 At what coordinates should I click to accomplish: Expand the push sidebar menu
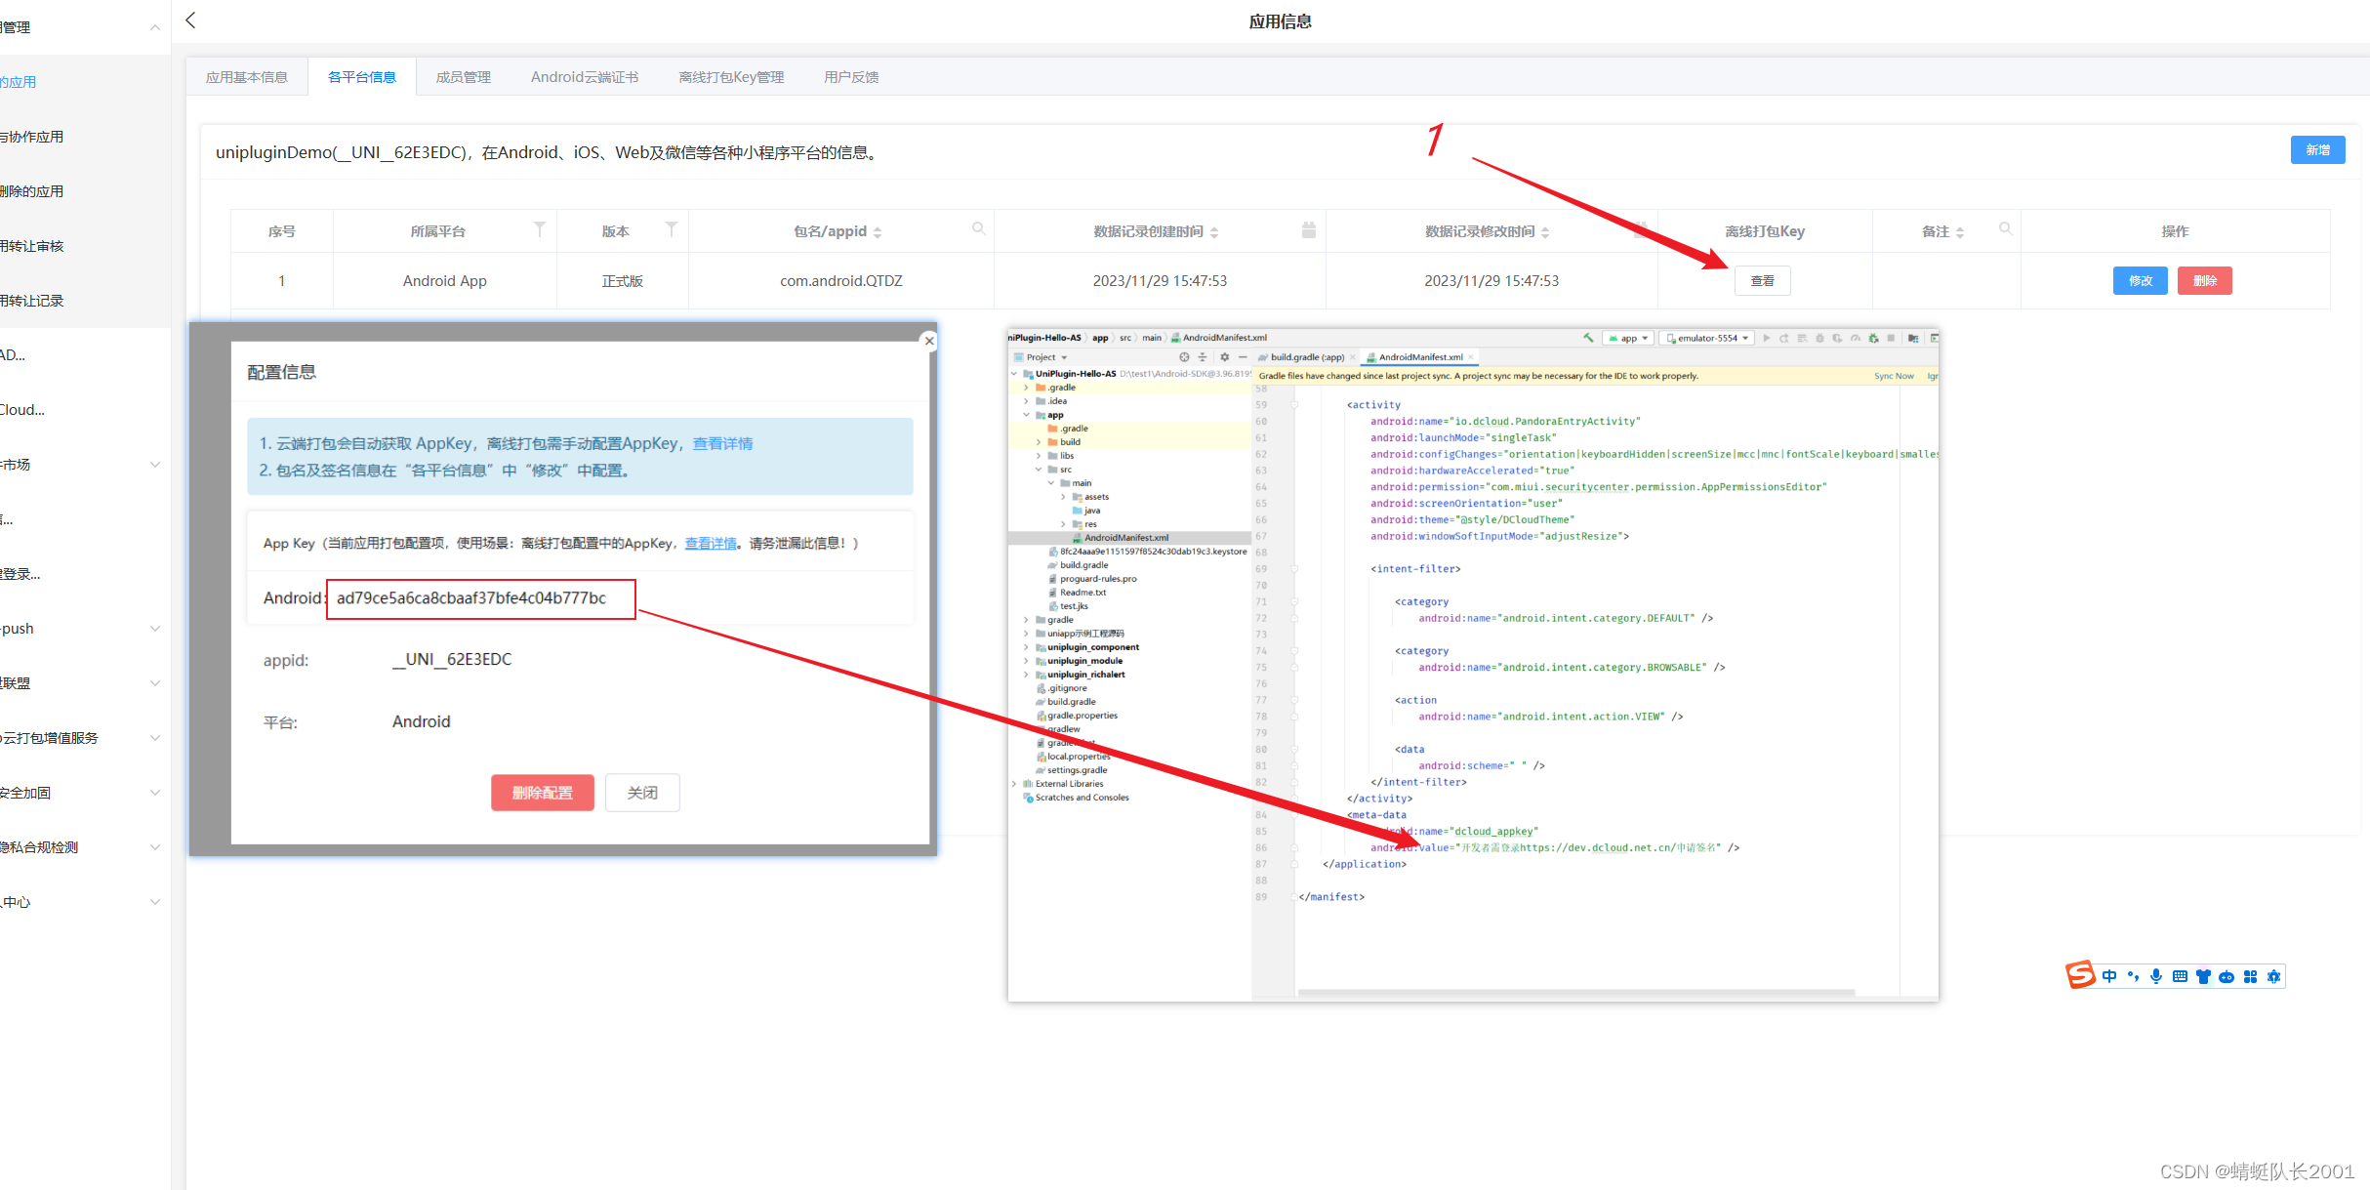(x=155, y=629)
